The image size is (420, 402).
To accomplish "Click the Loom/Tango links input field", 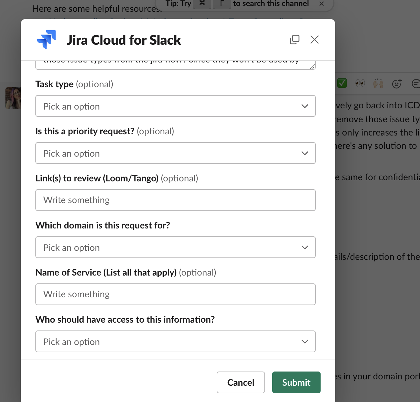I will (x=175, y=200).
